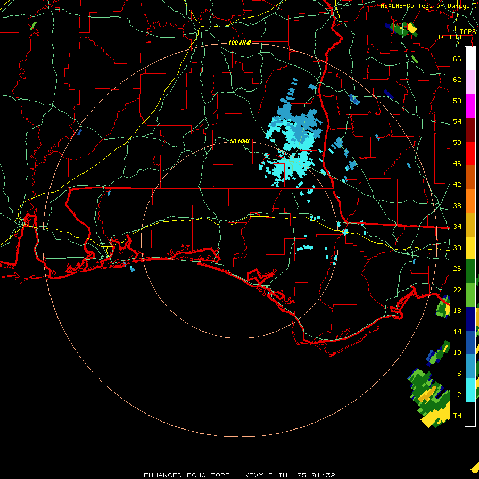This screenshot has height=479, width=479.
Task: Click the '62' legend value
Action: (457, 80)
